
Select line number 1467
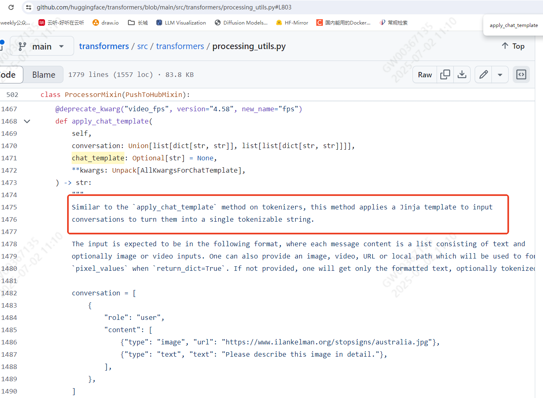coord(9,109)
